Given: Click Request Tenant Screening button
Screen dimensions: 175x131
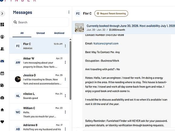Looking at the screenshot, I should (x=111, y=13).
